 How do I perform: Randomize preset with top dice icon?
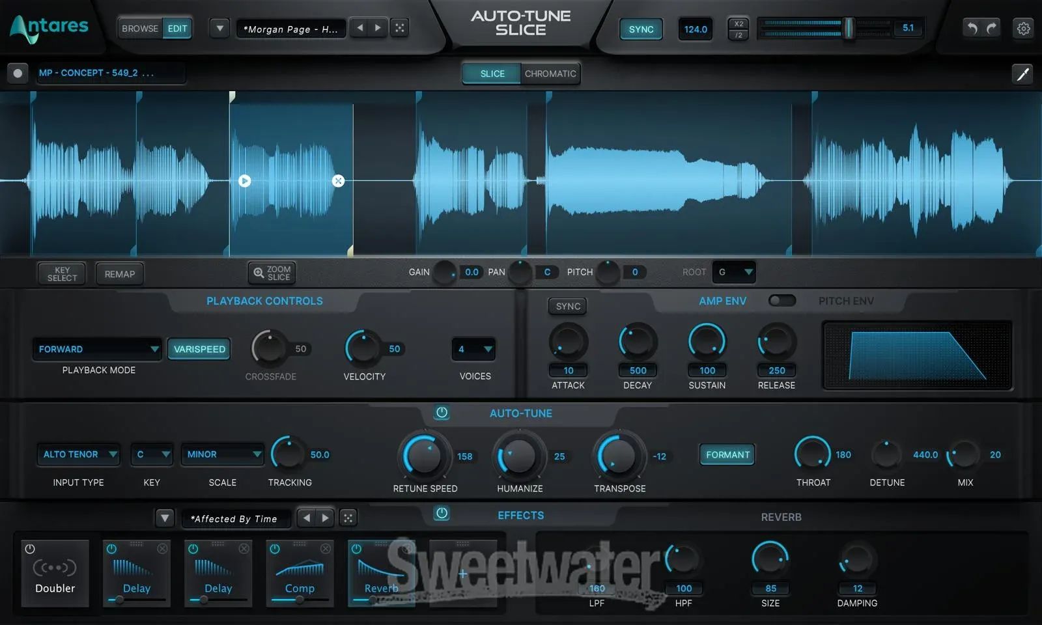399,28
